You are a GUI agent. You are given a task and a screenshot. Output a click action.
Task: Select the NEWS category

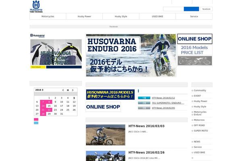click(x=197, y=142)
